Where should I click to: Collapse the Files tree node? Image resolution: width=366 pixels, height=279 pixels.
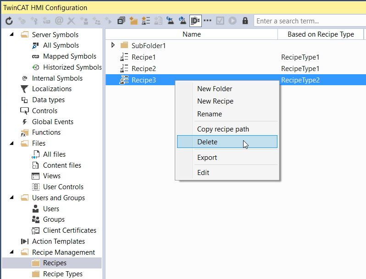pos(11,143)
